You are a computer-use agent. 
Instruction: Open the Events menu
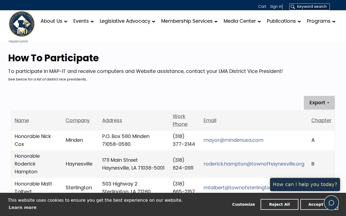84,21
